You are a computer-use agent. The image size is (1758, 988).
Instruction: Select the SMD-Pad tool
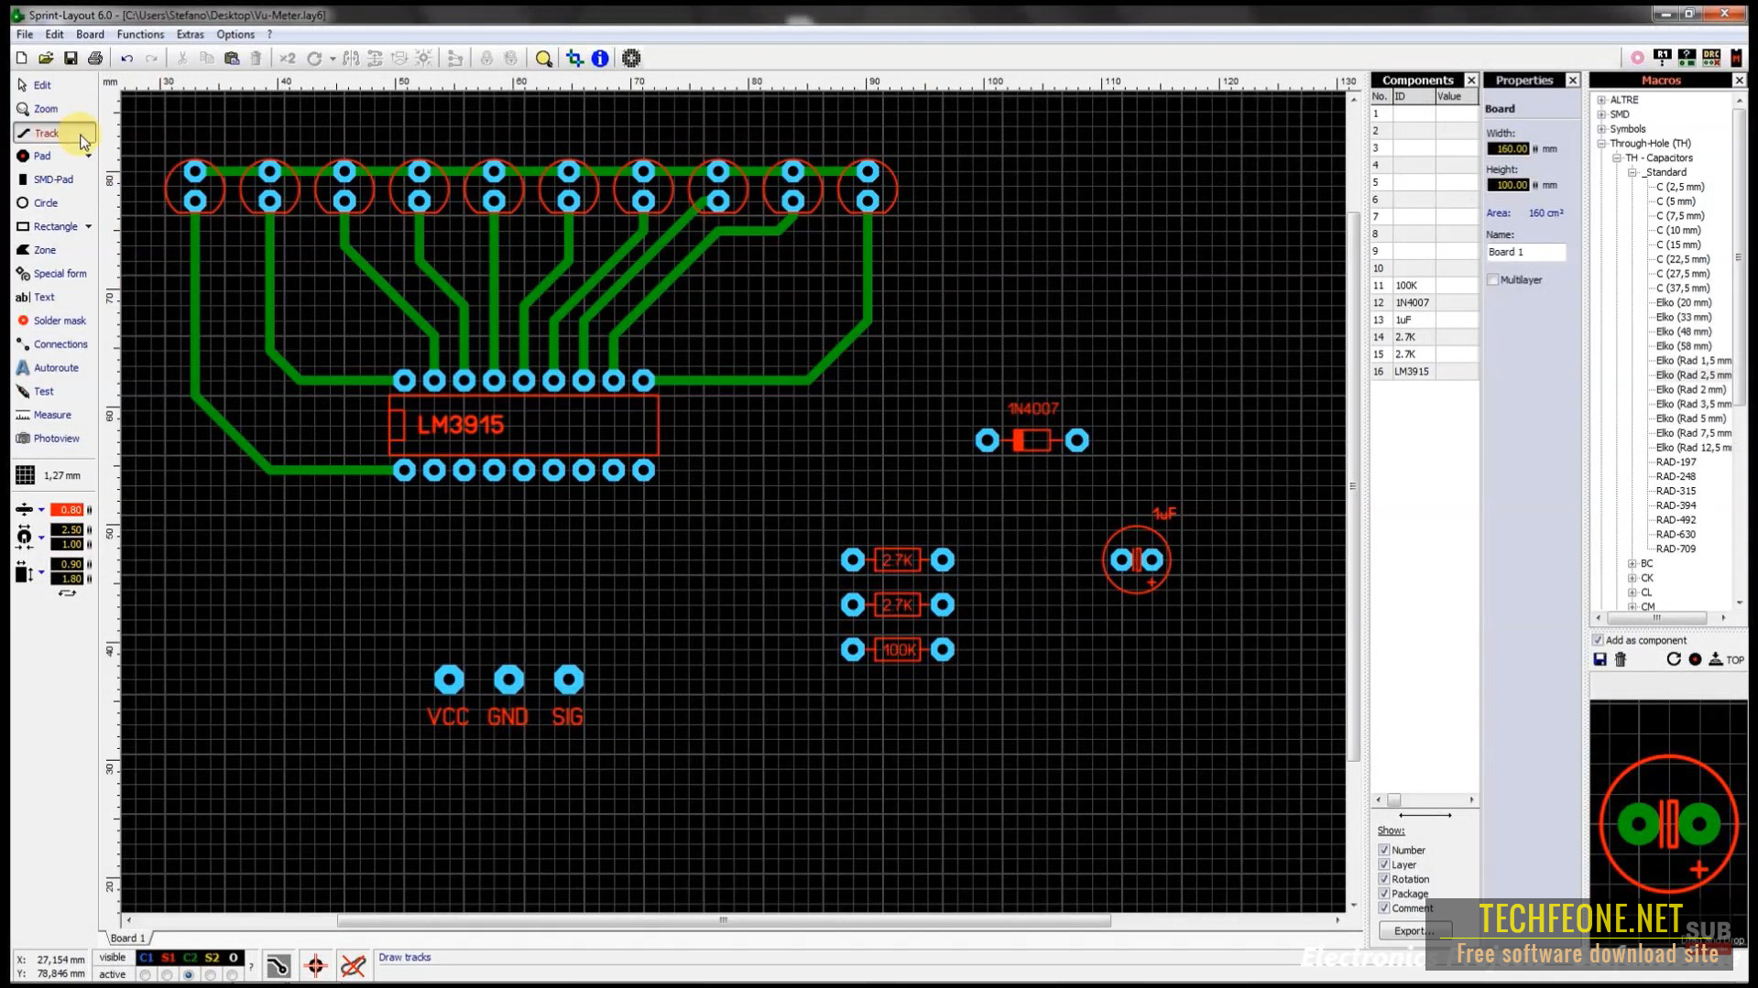click(52, 179)
